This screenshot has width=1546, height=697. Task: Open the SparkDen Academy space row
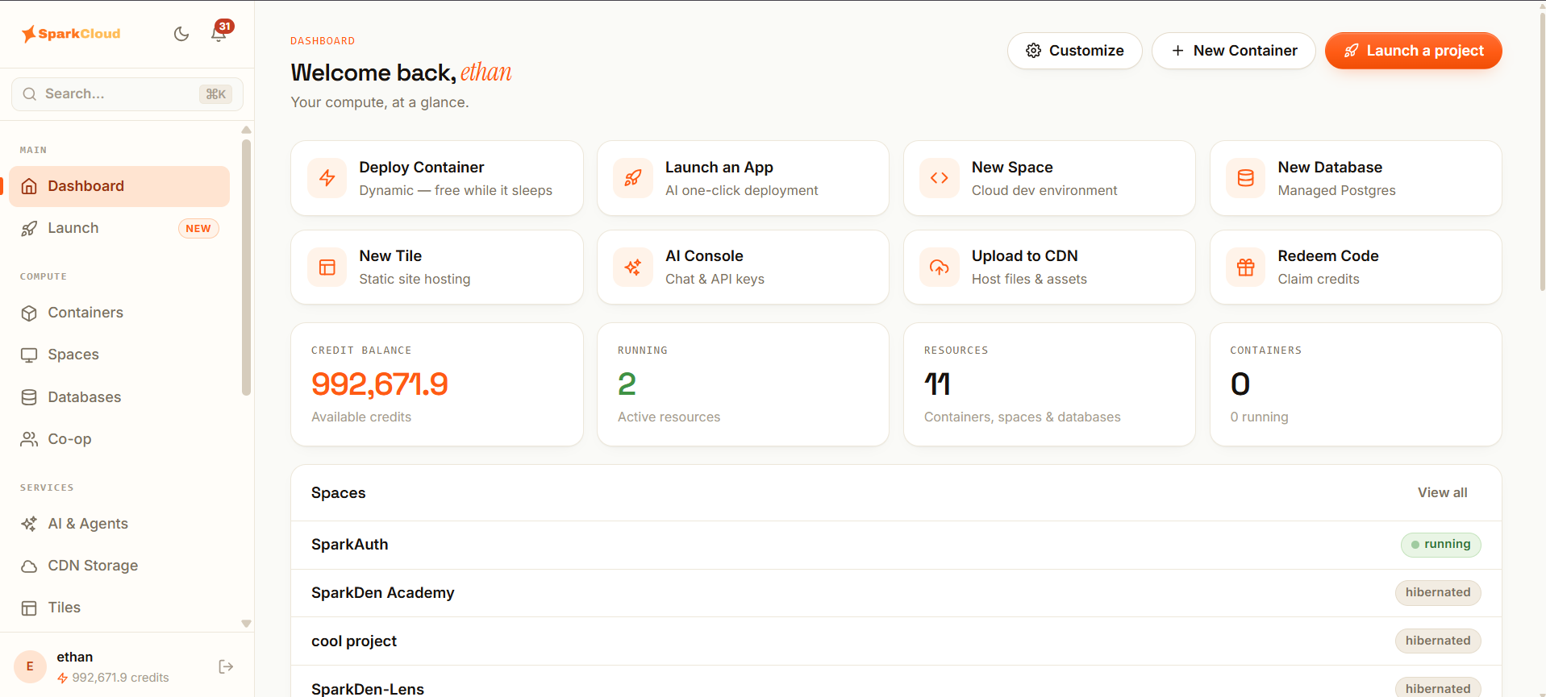(x=896, y=593)
